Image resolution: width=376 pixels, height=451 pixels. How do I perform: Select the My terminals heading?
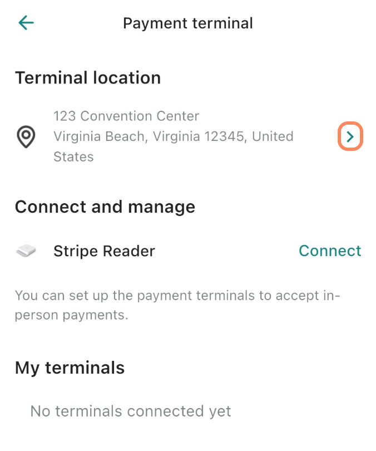(x=70, y=368)
